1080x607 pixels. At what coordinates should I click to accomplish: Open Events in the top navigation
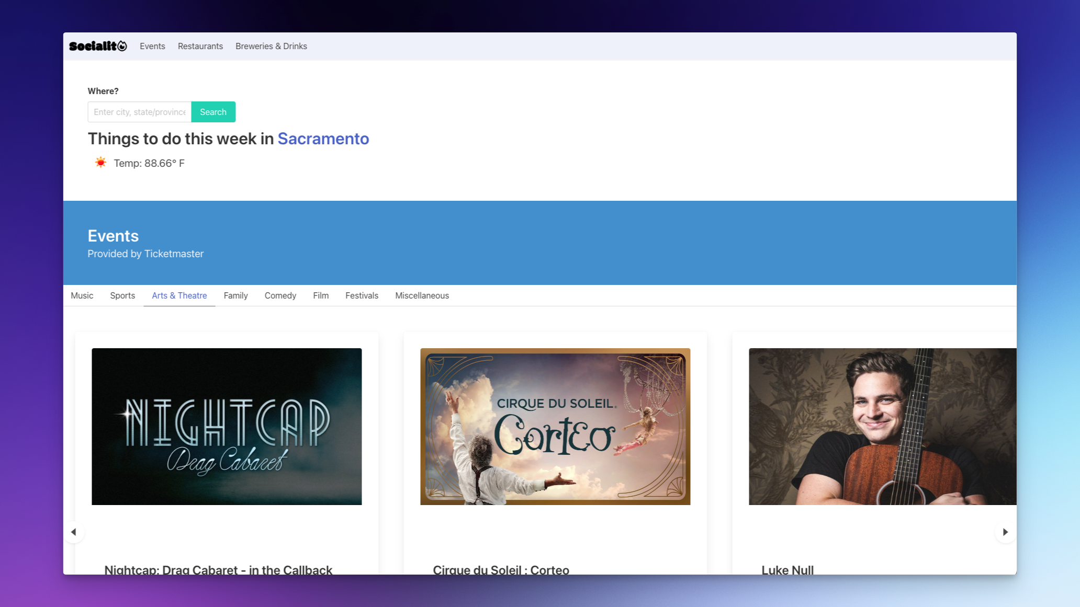[152, 46]
